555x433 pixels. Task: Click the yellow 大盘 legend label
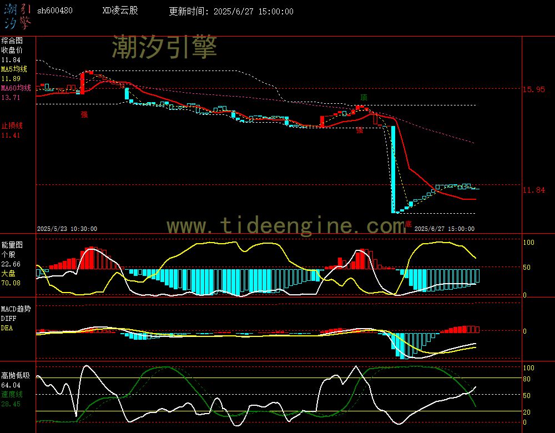(8, 273)
